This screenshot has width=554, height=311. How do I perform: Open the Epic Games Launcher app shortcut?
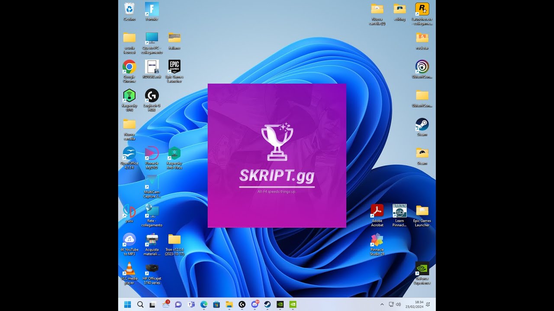coord(174,71)
